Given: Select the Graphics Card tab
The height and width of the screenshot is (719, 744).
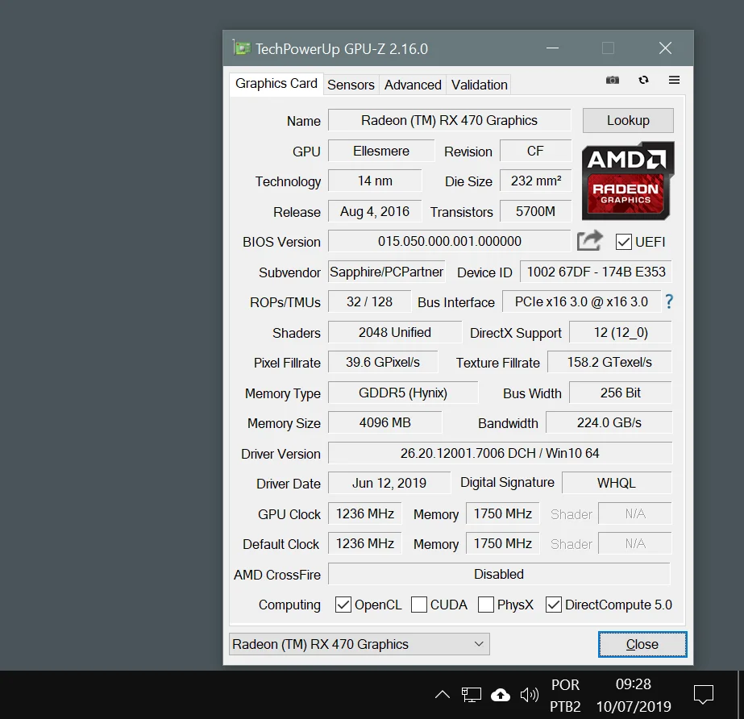Looking at the screenshot, I should (276, 84).
